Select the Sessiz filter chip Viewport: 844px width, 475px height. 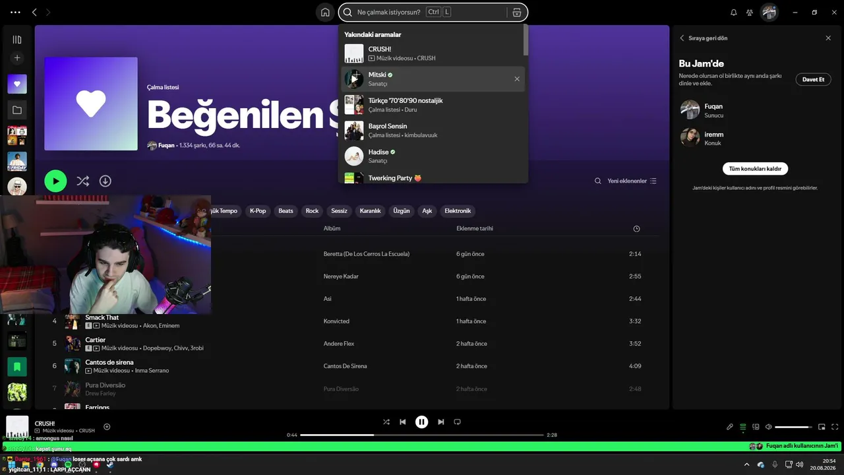339,211
